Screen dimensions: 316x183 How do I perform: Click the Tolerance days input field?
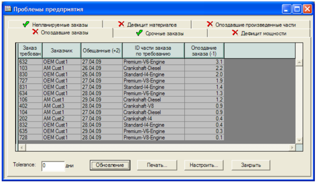(53, 166)
